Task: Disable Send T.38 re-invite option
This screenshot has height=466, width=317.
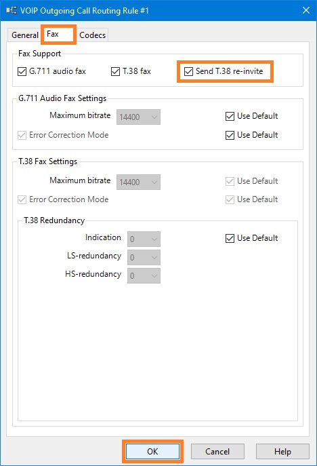Action: coord(188,72)
